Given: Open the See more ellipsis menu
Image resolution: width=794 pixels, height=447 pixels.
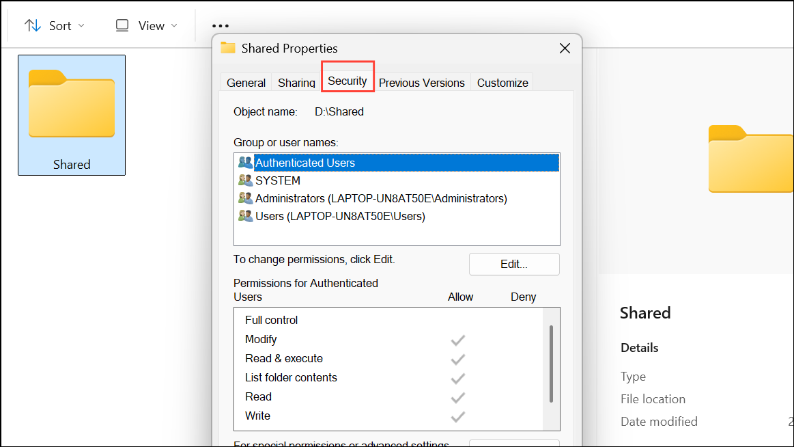Looking at the screenshot, I should [x=220, y=25].
